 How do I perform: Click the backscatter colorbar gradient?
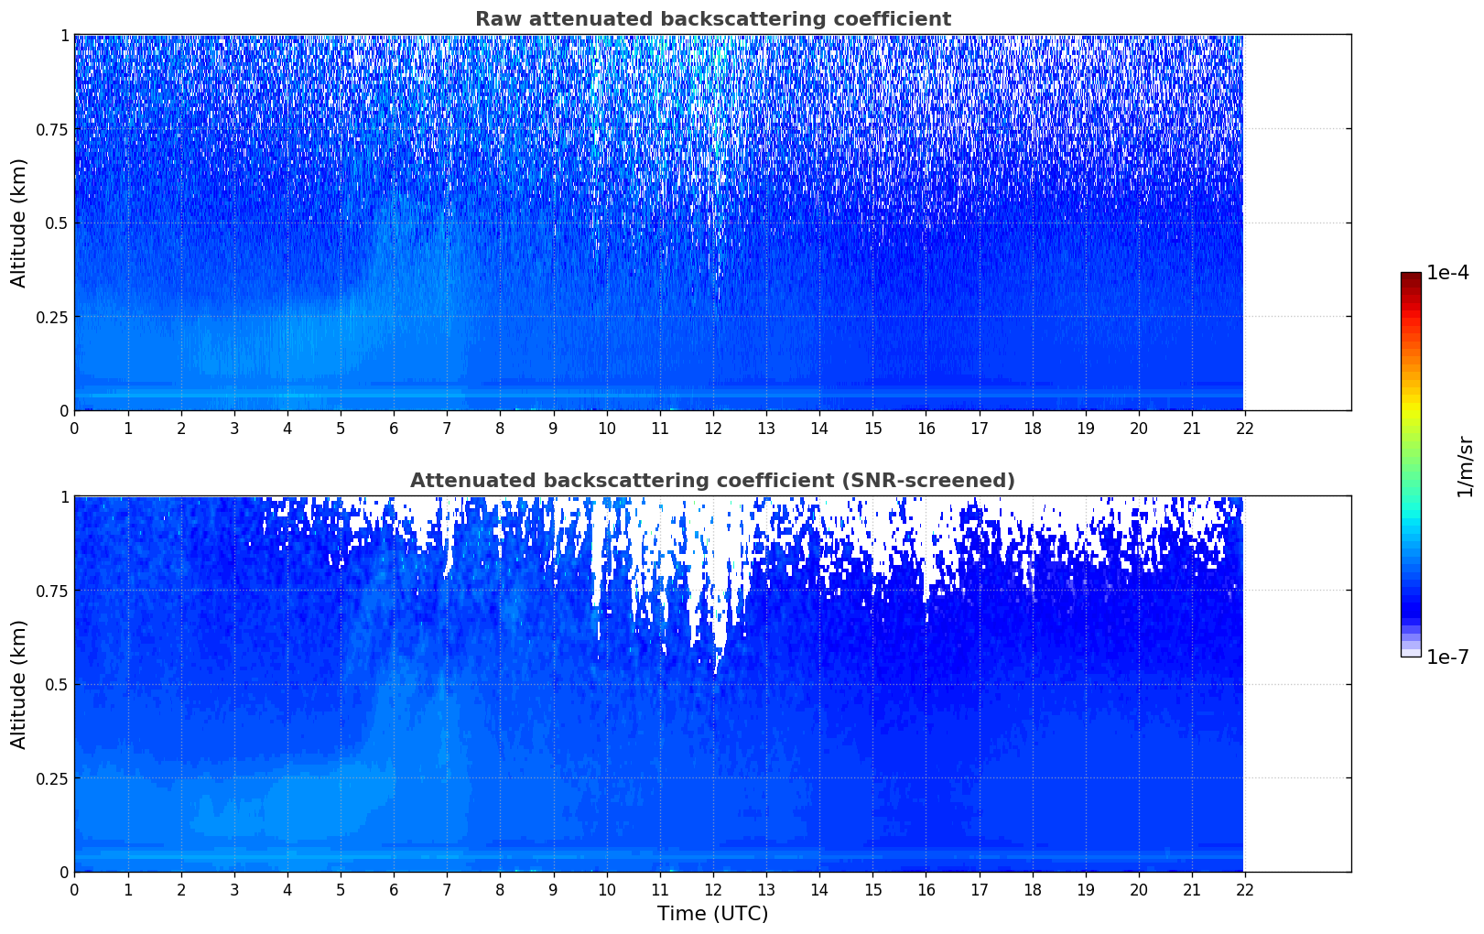tap(1411, 464)
